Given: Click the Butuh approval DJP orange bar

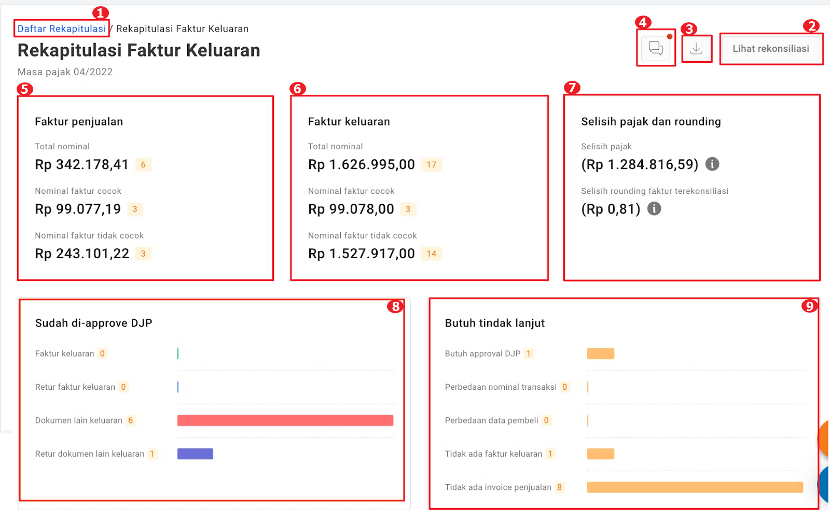Looking at the screenshot, I should click(x=600, y=354).
